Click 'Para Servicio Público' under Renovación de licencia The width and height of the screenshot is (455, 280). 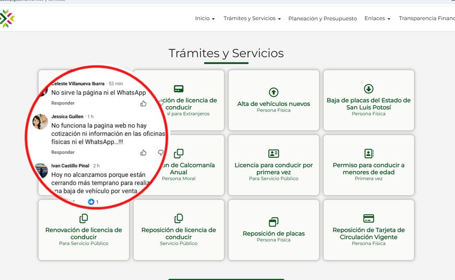point(84,243)
